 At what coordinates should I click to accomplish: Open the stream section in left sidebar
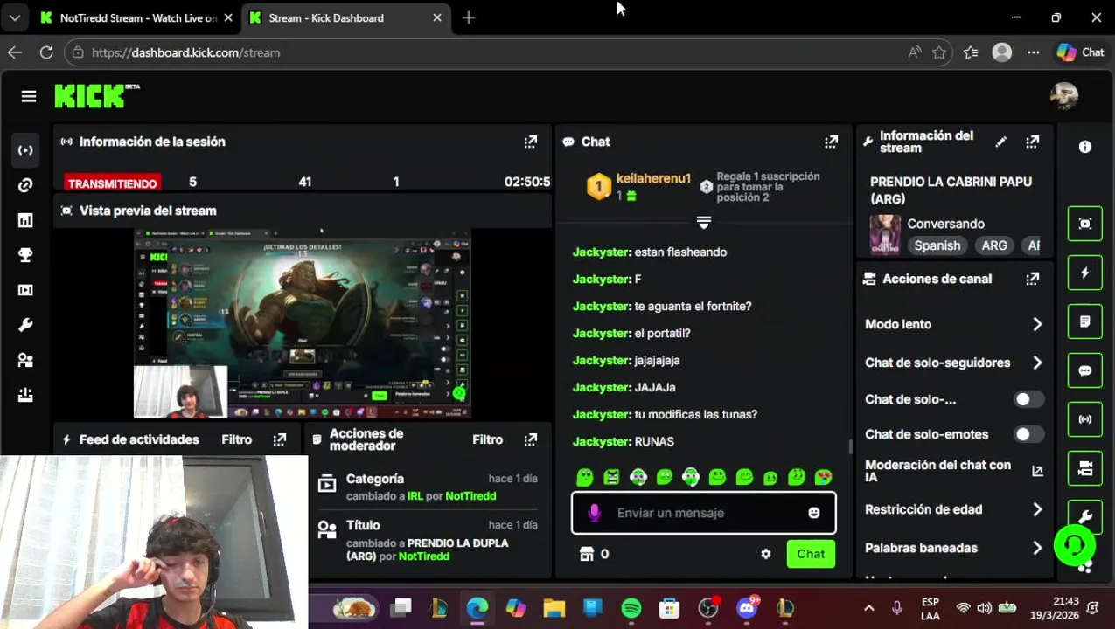point(25,150)
